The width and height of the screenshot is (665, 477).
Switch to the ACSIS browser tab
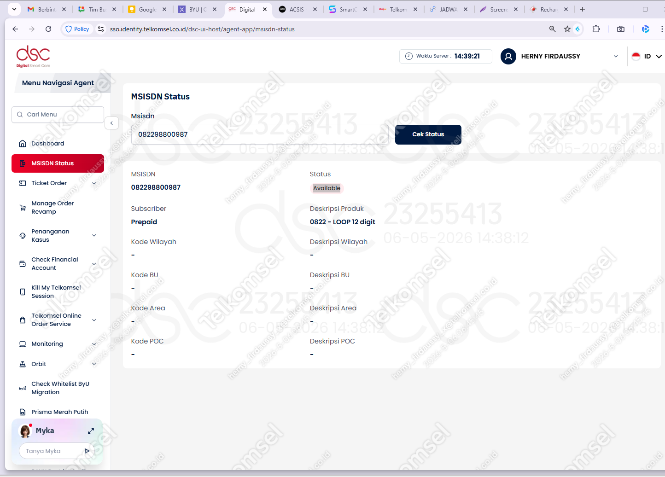click(x=297, y=9)
